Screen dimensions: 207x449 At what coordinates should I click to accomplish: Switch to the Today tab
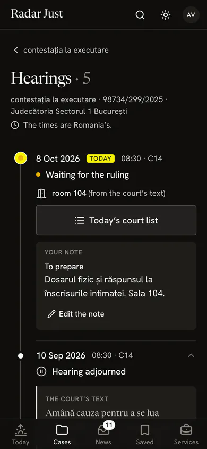(21, 435)
